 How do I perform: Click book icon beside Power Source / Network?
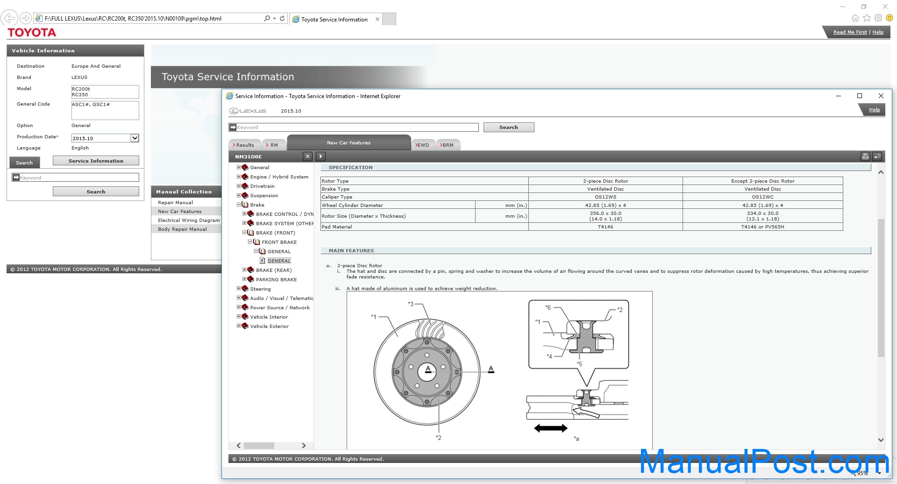pyautogui.click(x=245, y=307)
